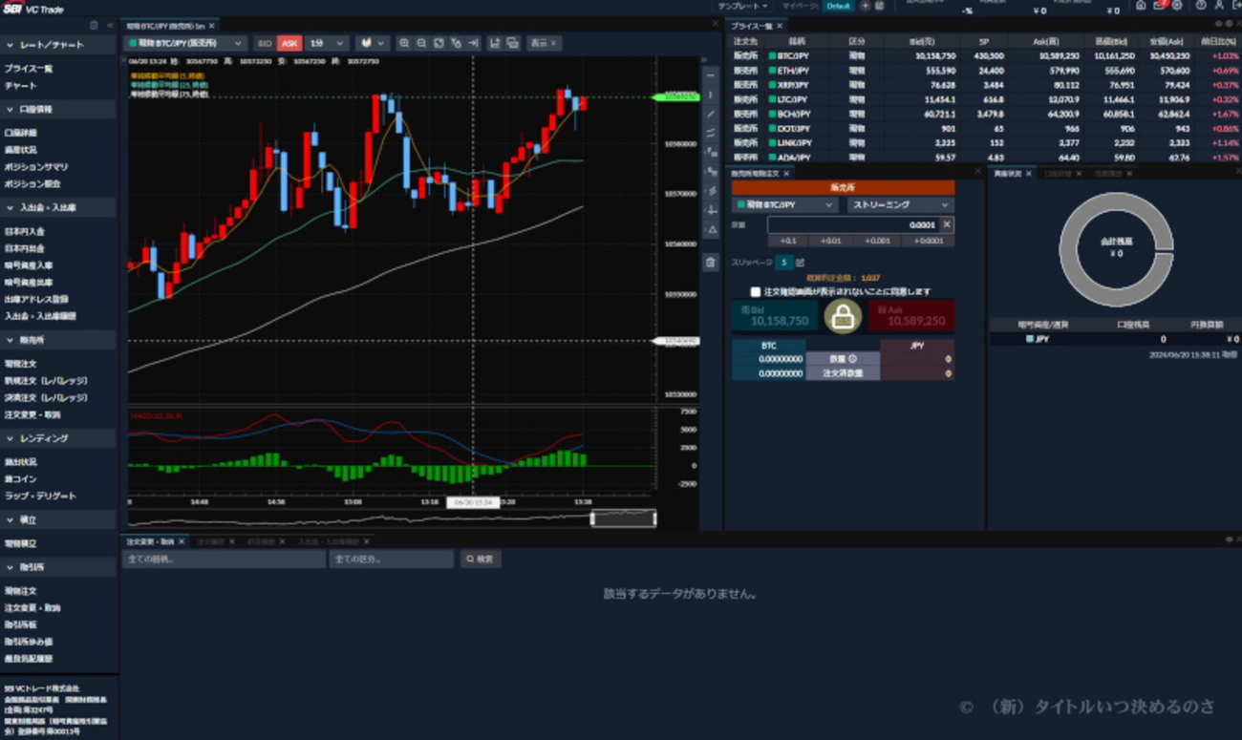This screenshot has width=1242, height=740.
Task: Open the mail notifications icon
Action: pyautogui.click(x=1159, y=6)
